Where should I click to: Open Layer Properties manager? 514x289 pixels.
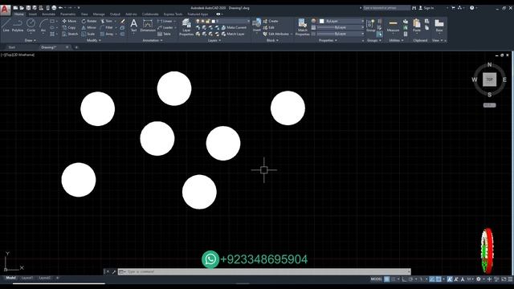pyautogui.click(x=186, y=26)
